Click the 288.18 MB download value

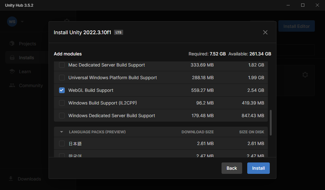point(203,78)
